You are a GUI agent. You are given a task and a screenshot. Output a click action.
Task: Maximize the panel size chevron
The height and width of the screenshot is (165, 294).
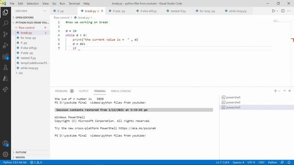[x=284, y=91]
